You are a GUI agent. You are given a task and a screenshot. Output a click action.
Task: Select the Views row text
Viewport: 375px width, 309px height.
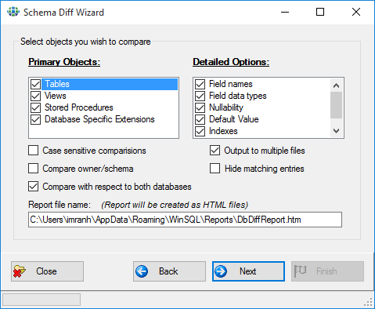pyautogui.click(x=56, y=96)
